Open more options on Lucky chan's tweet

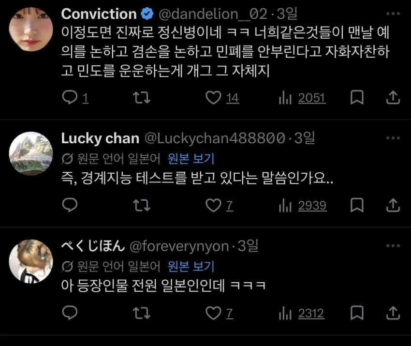(393, 139)
